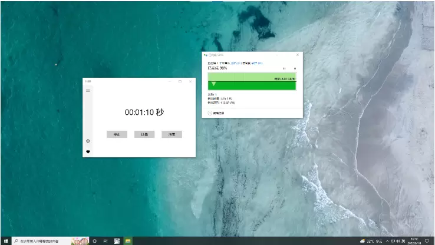This screenshot has height=245, width=435.
Task: Click the taskbar search input box
Action: pyautogui.click(x=40, y=241)
